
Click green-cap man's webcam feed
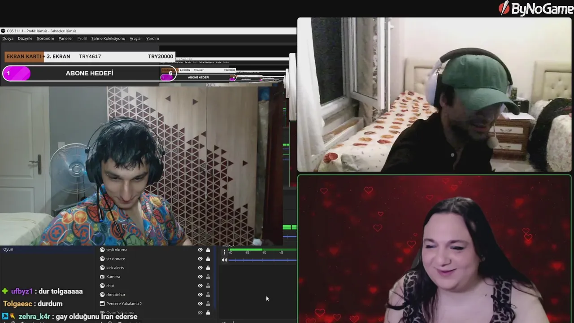tap(435, 95)
